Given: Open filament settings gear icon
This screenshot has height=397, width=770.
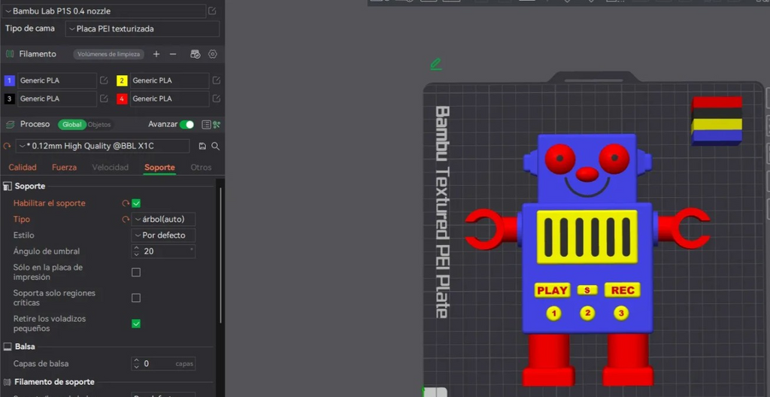Looking at the screenshot, I should pyautogui.click(x=213, y=54).
